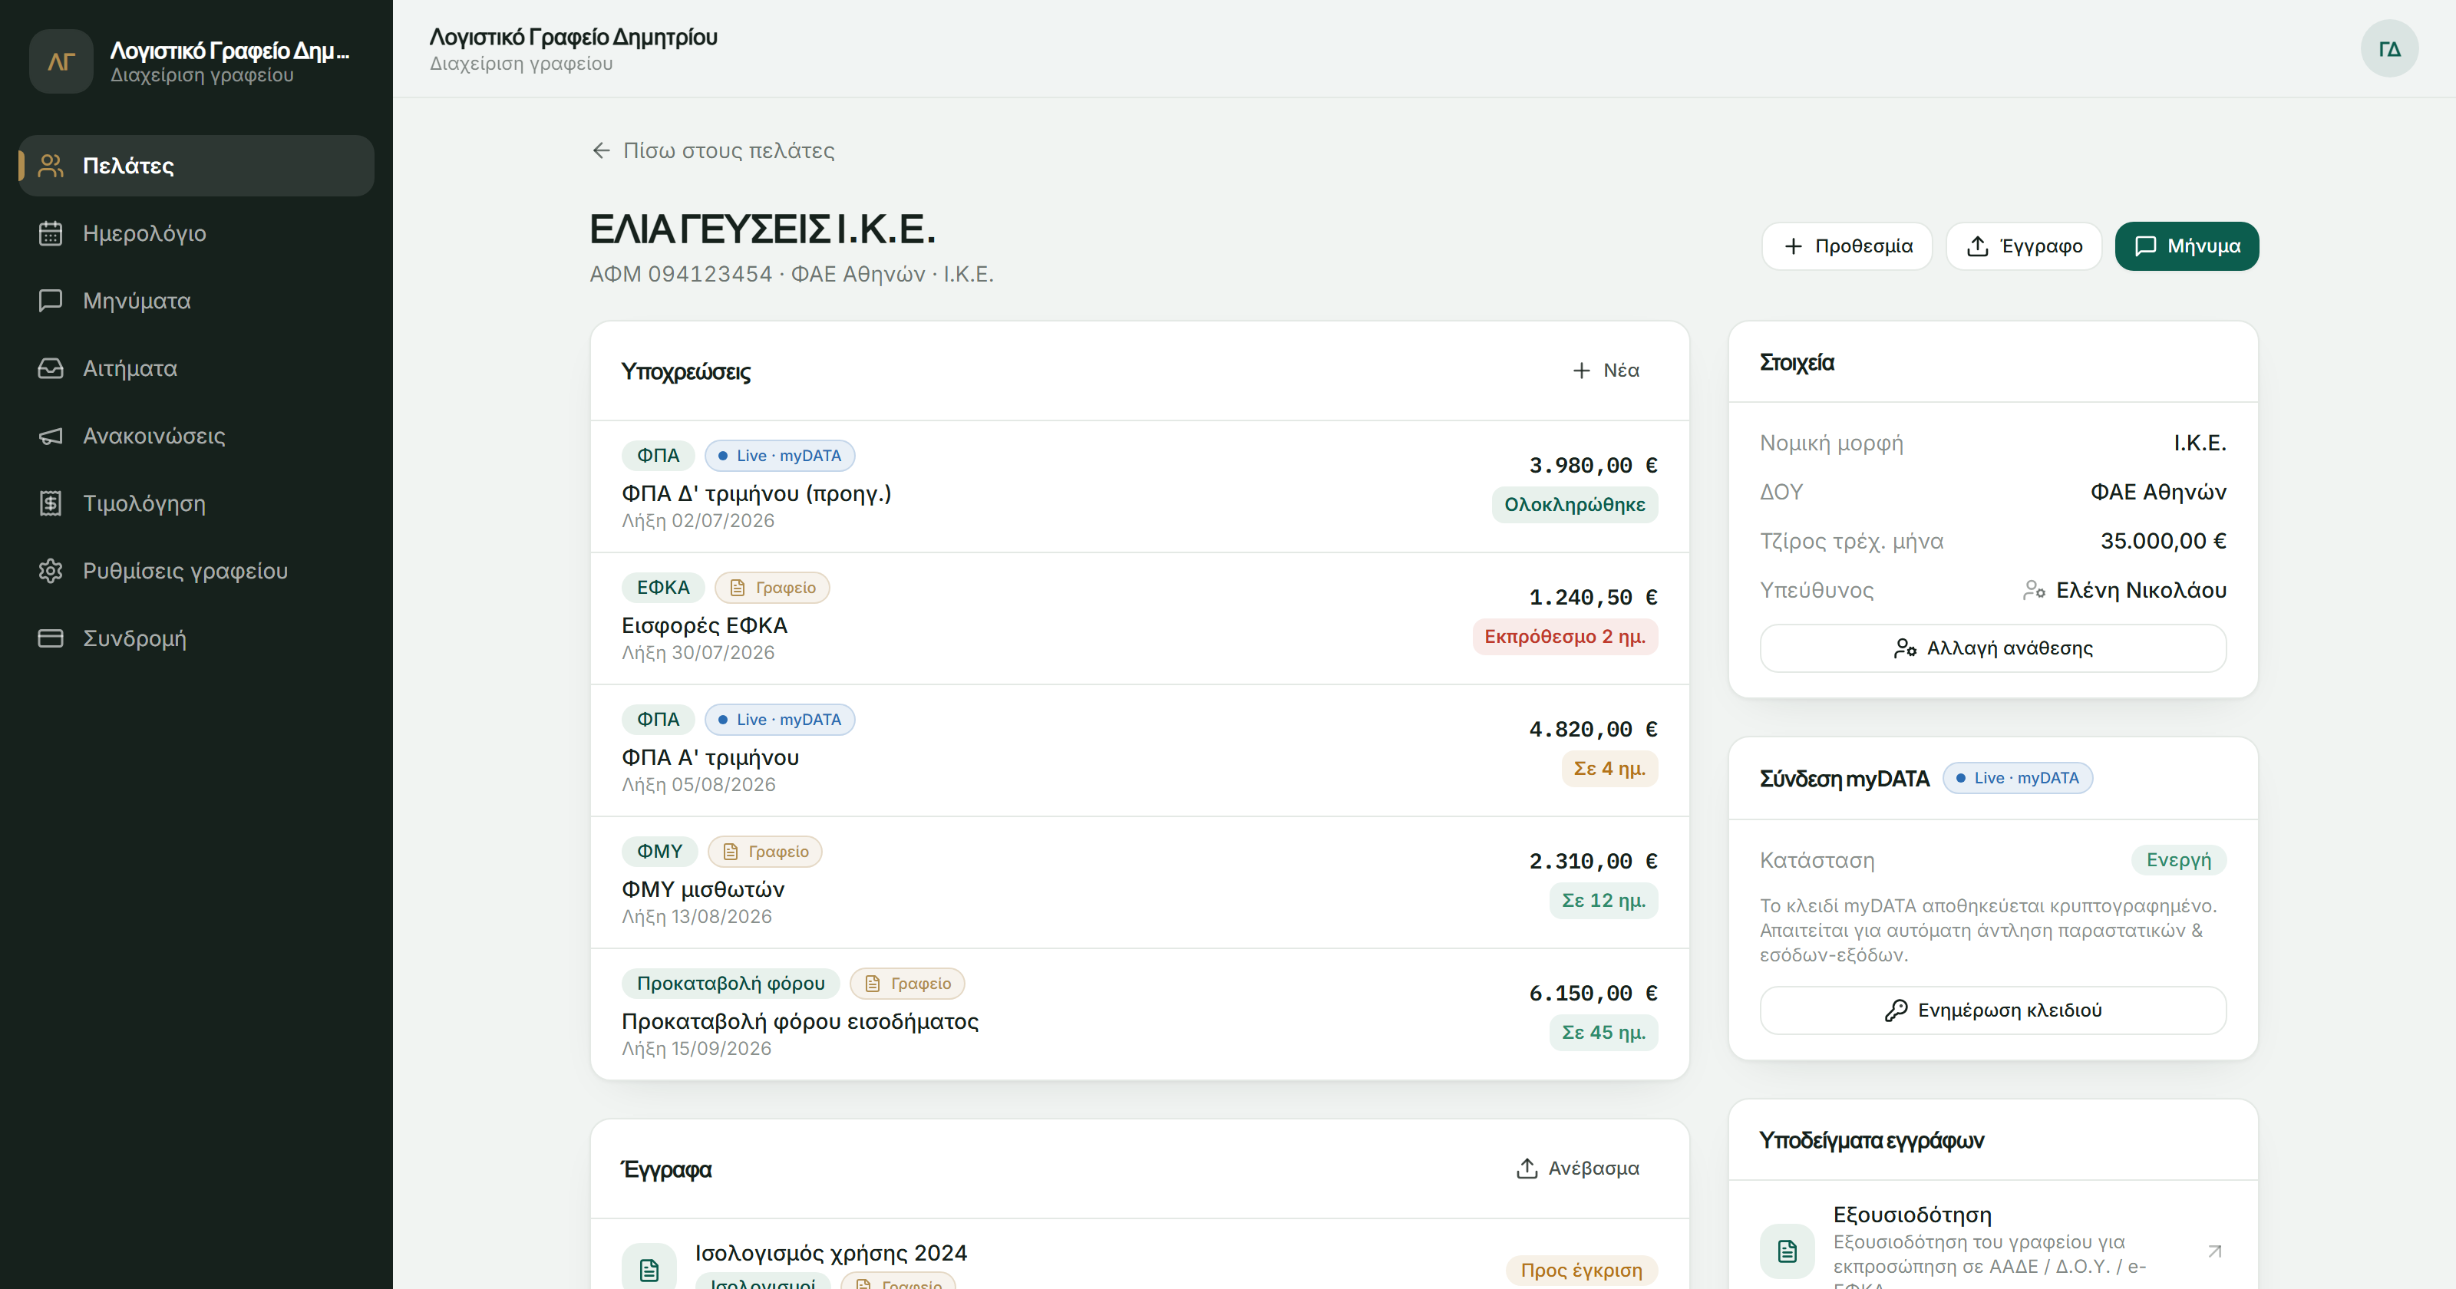Click Ανέβασμα in the Έγγραφα card

[x=1578, y=1168]
